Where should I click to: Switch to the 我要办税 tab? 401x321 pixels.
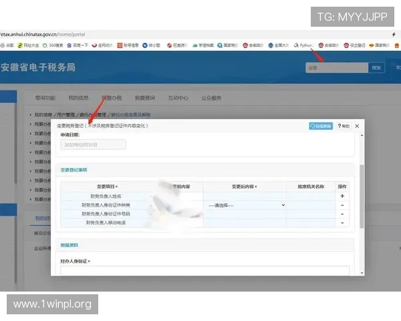tap(112, 98)
